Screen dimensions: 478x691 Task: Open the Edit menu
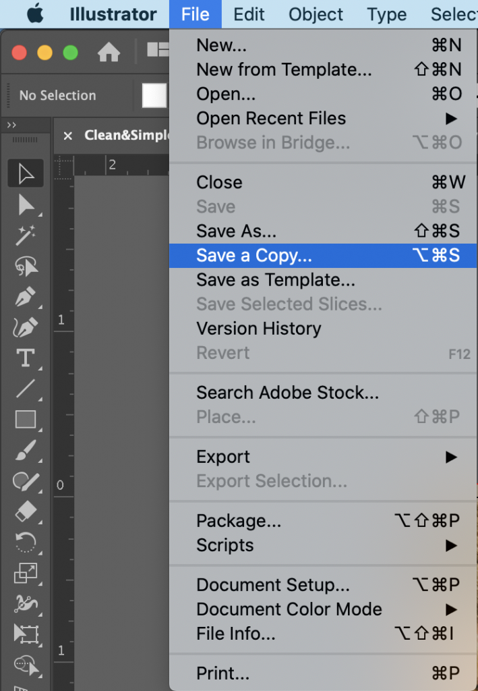tap(249, 14)
